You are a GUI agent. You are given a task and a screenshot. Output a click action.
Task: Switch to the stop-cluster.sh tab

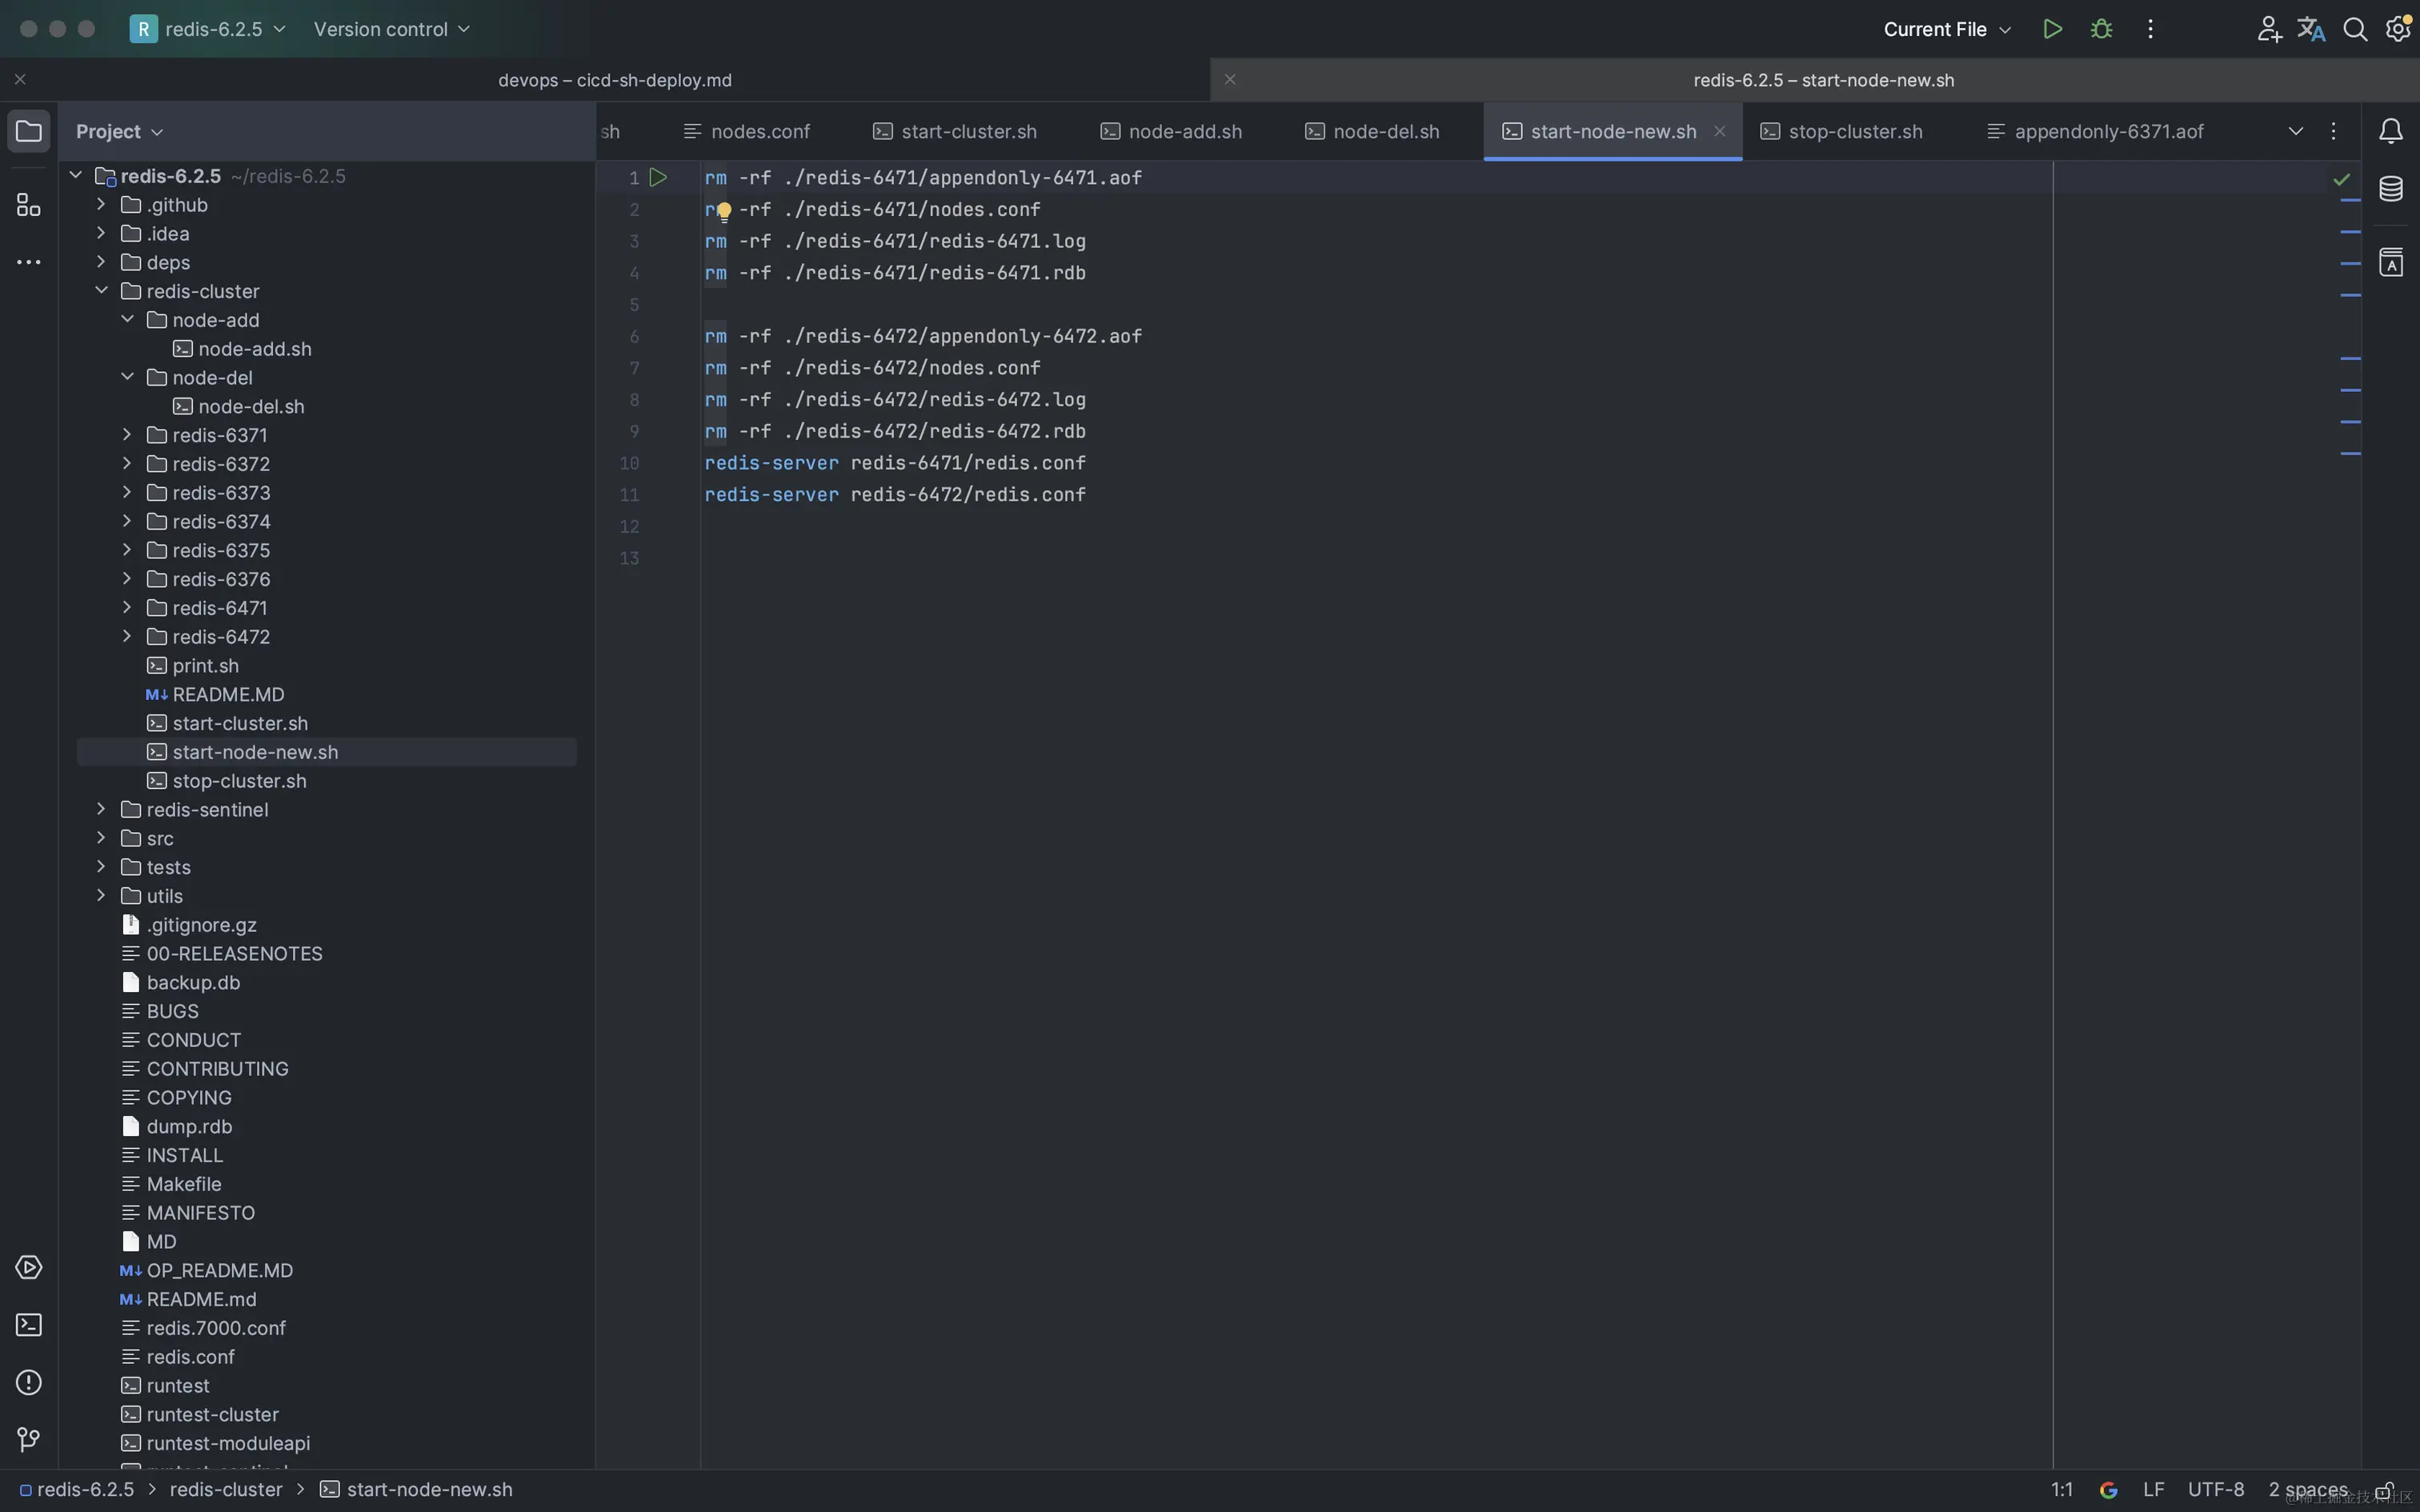1841,131
